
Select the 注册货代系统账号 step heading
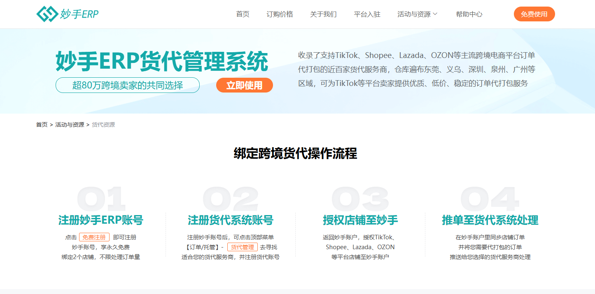click(230, 220)
